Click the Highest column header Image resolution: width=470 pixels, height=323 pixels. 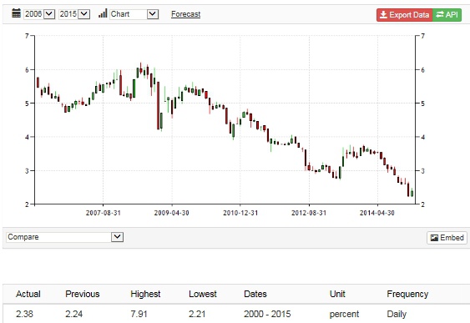tap(145, 294)
